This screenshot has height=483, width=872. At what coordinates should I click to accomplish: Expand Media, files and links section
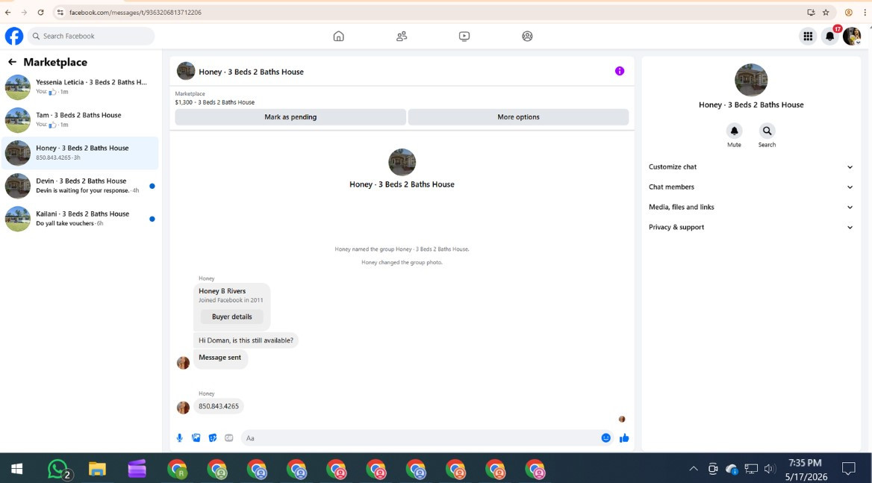751,207
